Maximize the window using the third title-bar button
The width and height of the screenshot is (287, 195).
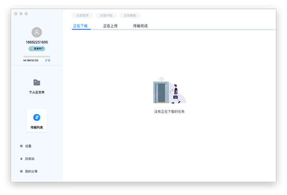(x=26, y=13)
